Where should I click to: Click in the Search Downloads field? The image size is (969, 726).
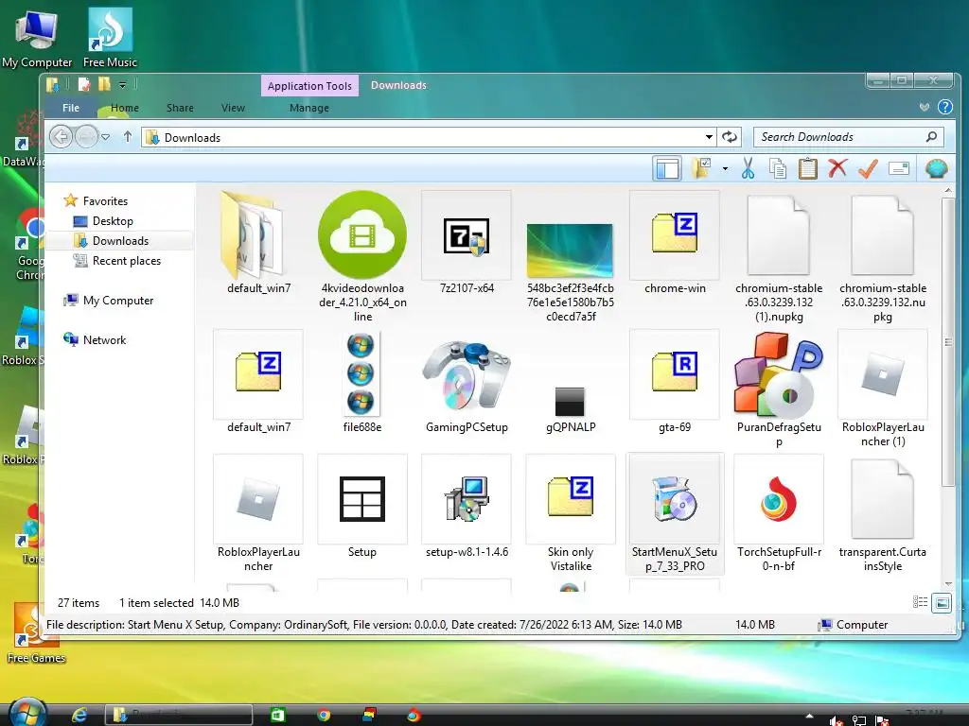coord(848,137)
